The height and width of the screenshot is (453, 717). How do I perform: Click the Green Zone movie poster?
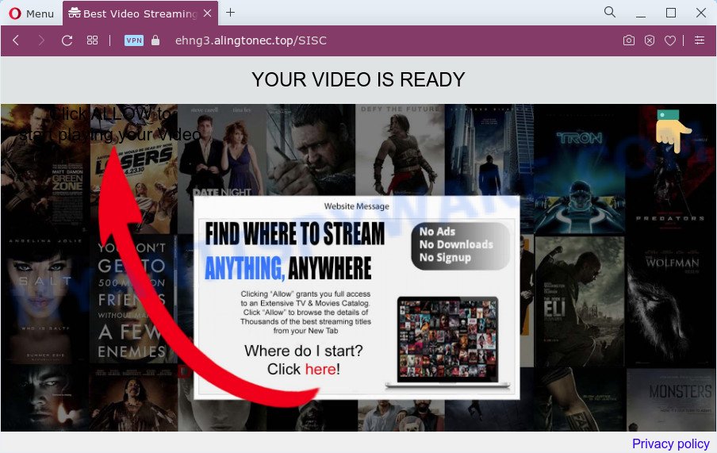coord(44,169)
